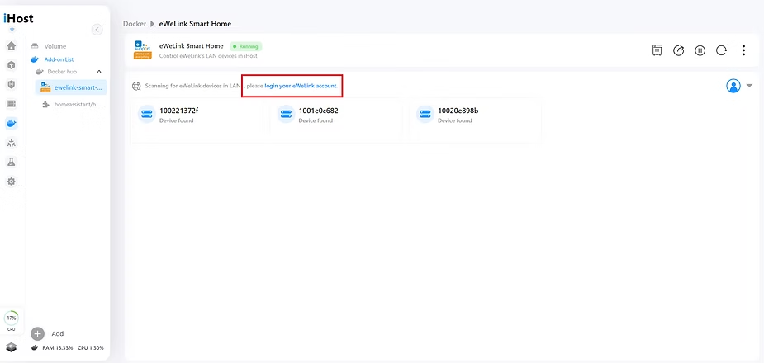Open the Docker whale sidebar icon
764x363 pixels.
(x=12, y=124)
